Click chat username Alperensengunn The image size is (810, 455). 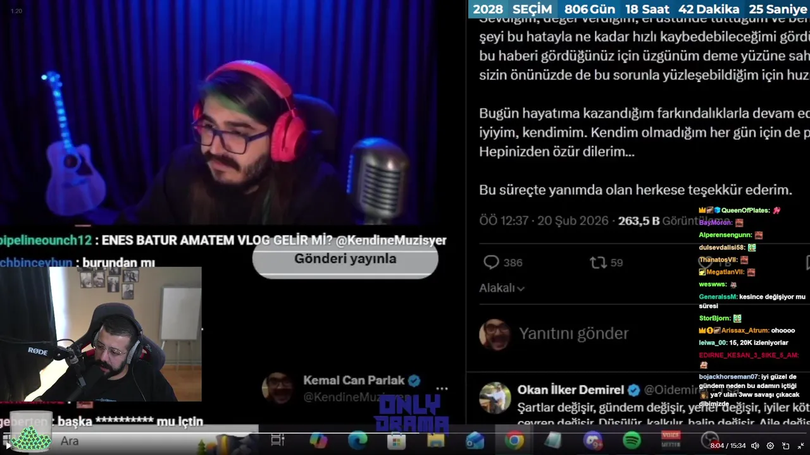coord(725,234)
